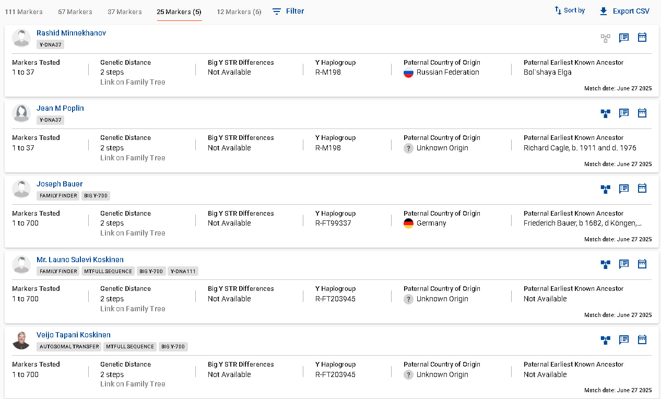Click Jean M Poplin's avatar

(21, 113)
